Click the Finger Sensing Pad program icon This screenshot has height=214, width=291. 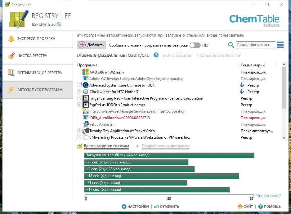click(x=86, y=98)
